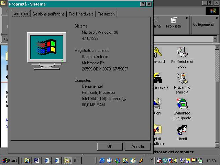The image size is (220, 165).
Task: Open the Collegamenti links bar
Action: point(203,24)
